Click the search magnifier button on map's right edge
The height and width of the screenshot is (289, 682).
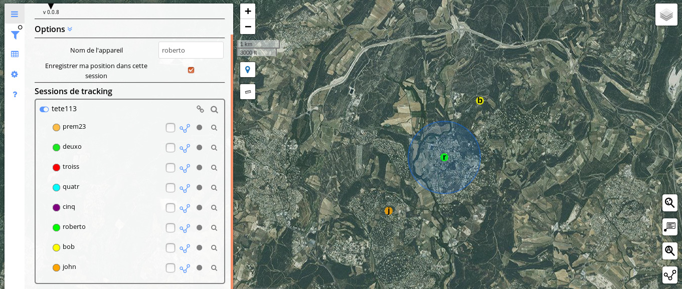pos(670,203)
